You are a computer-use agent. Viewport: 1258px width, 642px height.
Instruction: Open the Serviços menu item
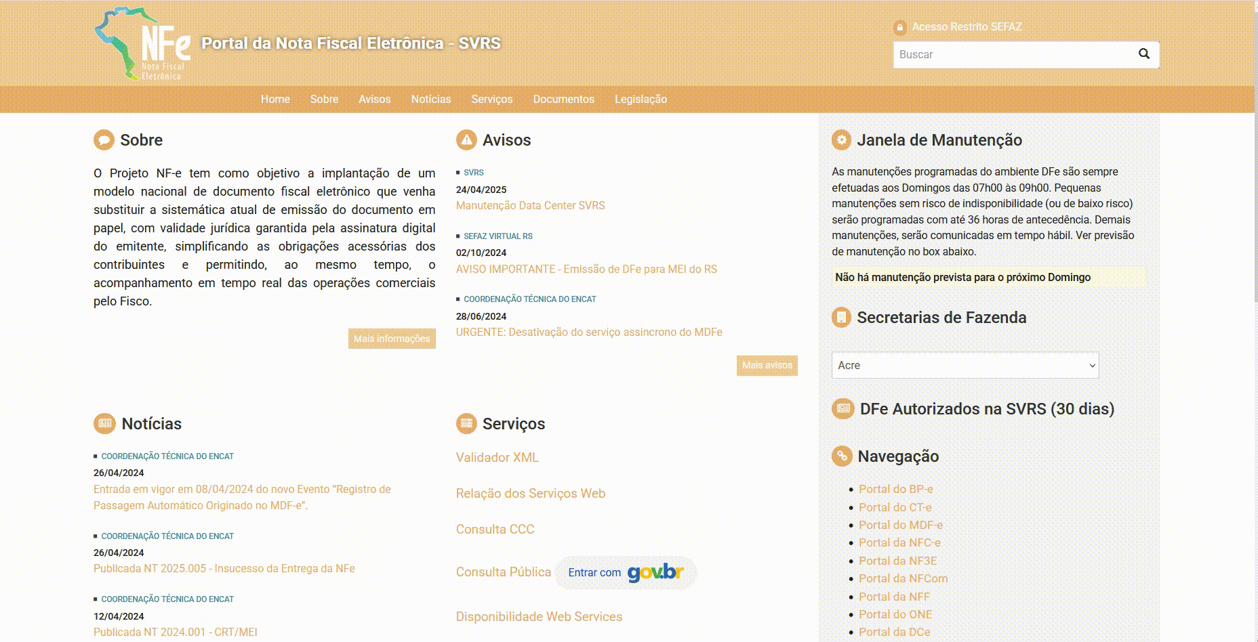(491, 100)
